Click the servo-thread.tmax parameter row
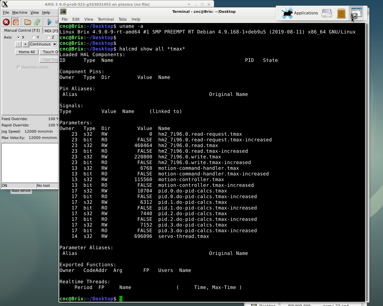 click(x=140, y=236)
